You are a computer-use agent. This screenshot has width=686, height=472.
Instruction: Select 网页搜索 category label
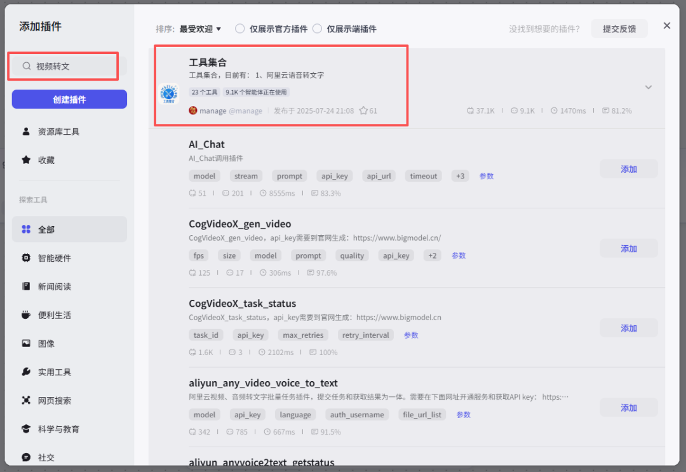pos(54,400)
